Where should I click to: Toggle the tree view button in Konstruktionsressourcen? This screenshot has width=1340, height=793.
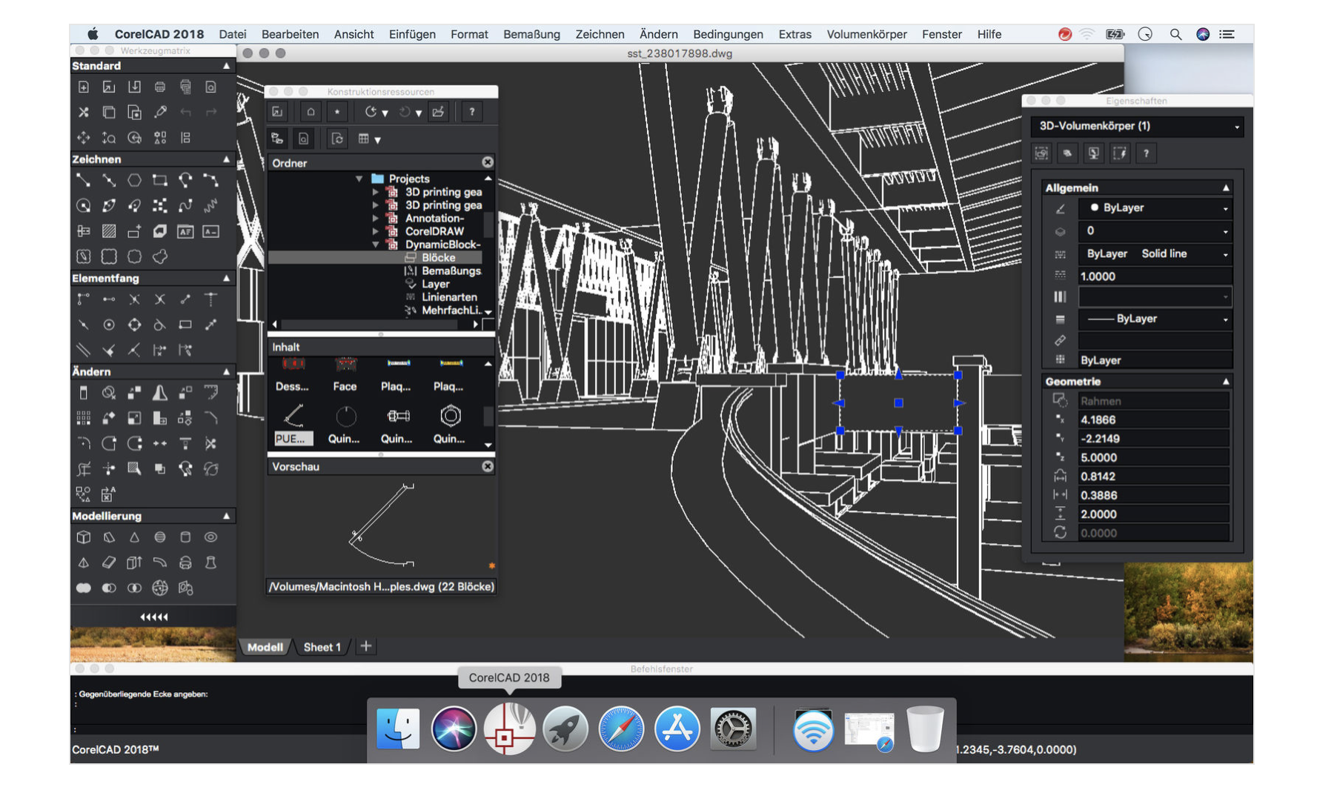(x=277, y=139)
